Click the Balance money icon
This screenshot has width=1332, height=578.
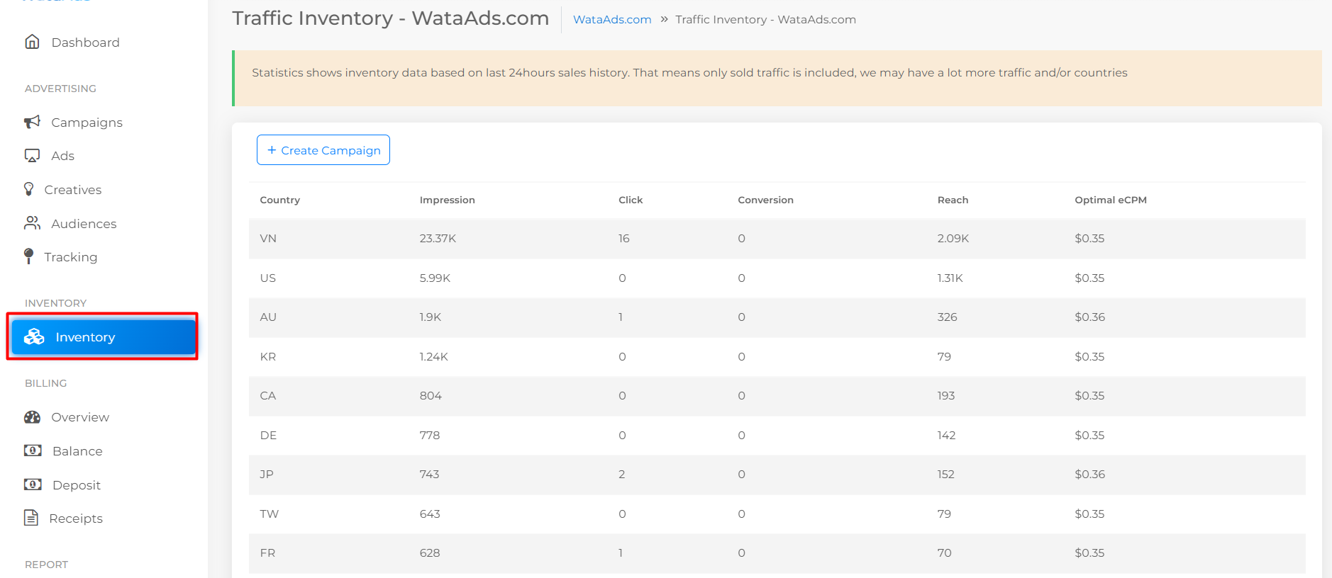33,450
